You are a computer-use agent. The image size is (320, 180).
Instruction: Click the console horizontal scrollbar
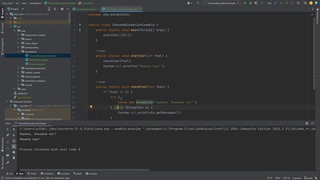tap(84, 170)
